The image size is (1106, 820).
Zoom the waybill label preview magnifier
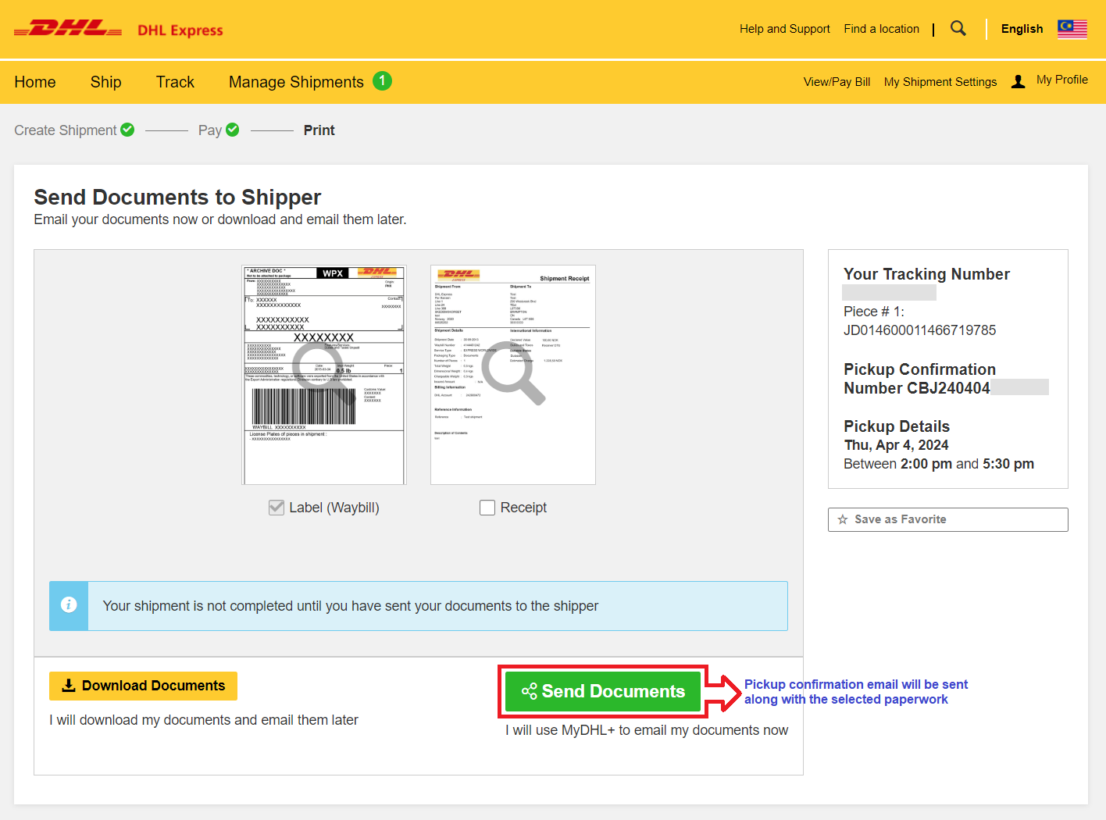pos(324,374)
